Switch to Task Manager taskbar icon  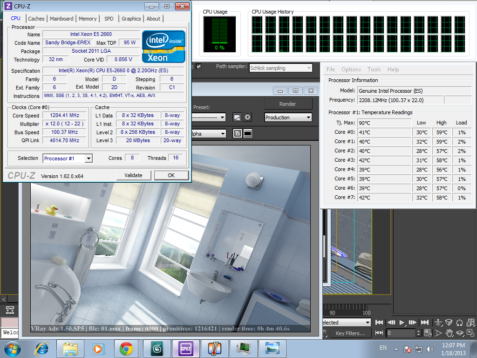(x=243, y=349)
